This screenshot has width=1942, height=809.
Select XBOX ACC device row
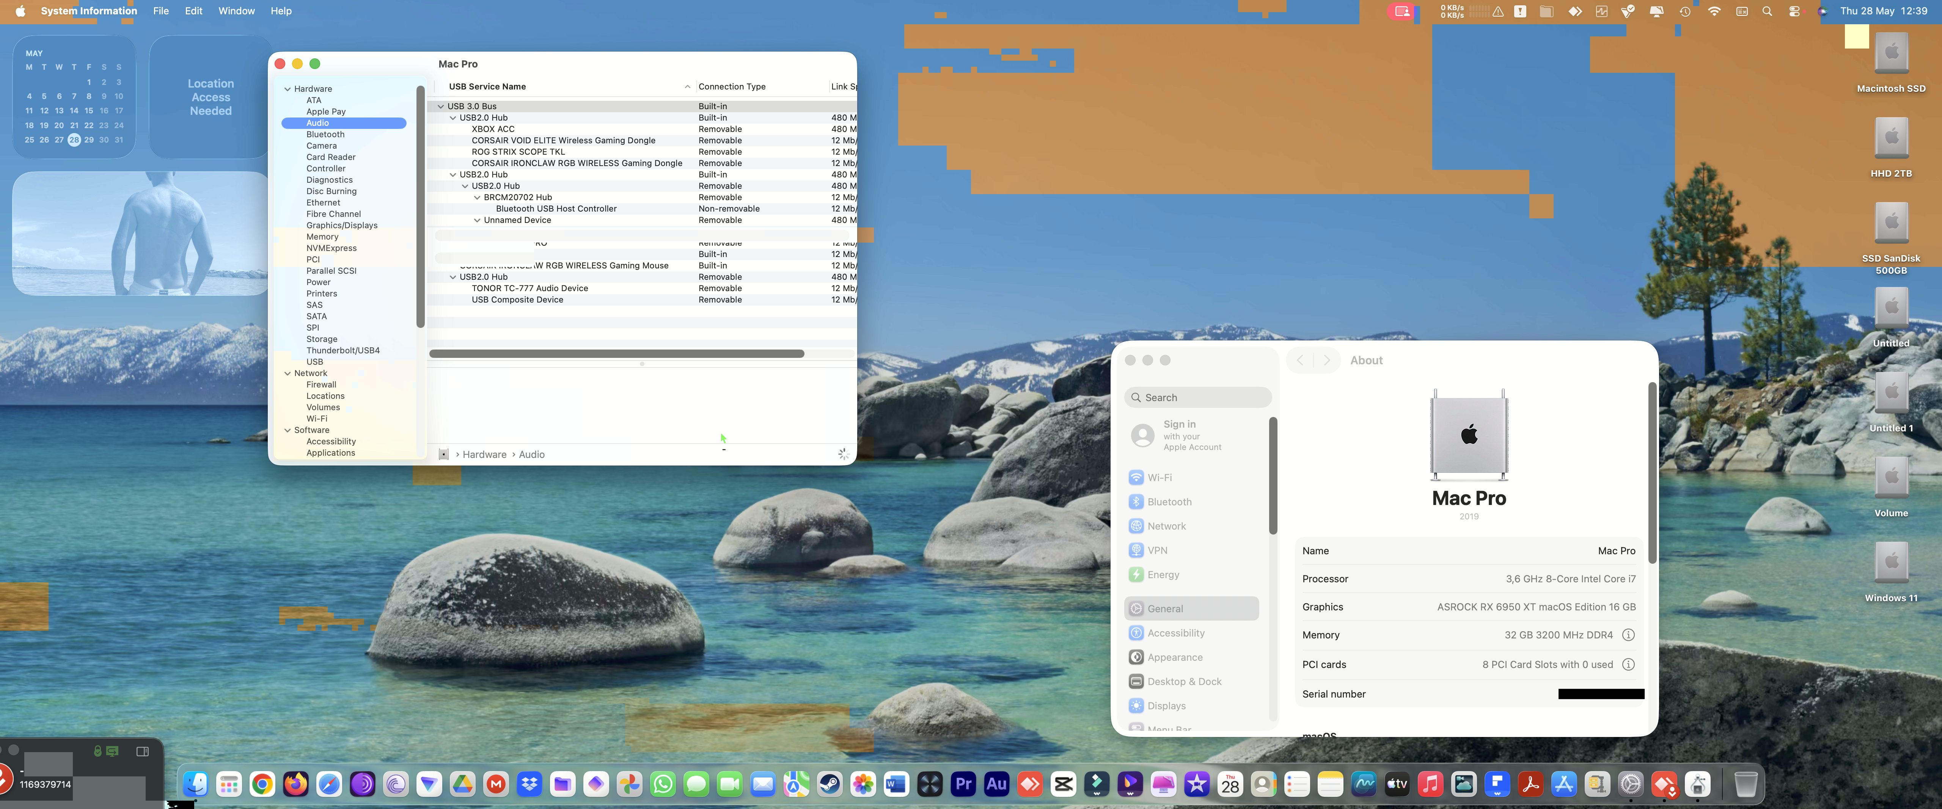tap(641, 129)
